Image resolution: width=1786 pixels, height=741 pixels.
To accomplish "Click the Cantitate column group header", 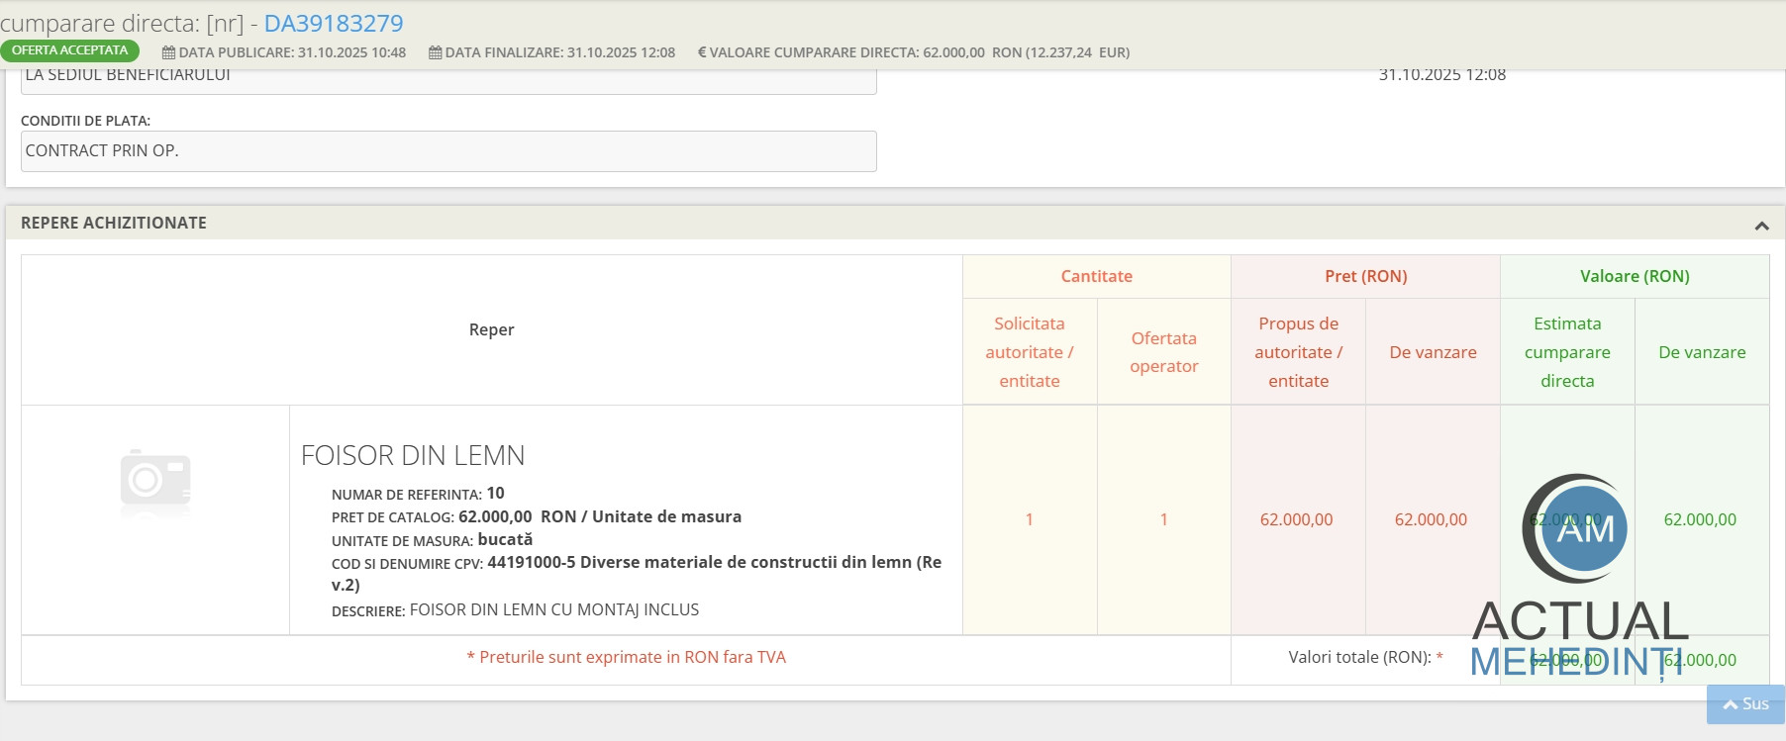I will (1096, 276).
